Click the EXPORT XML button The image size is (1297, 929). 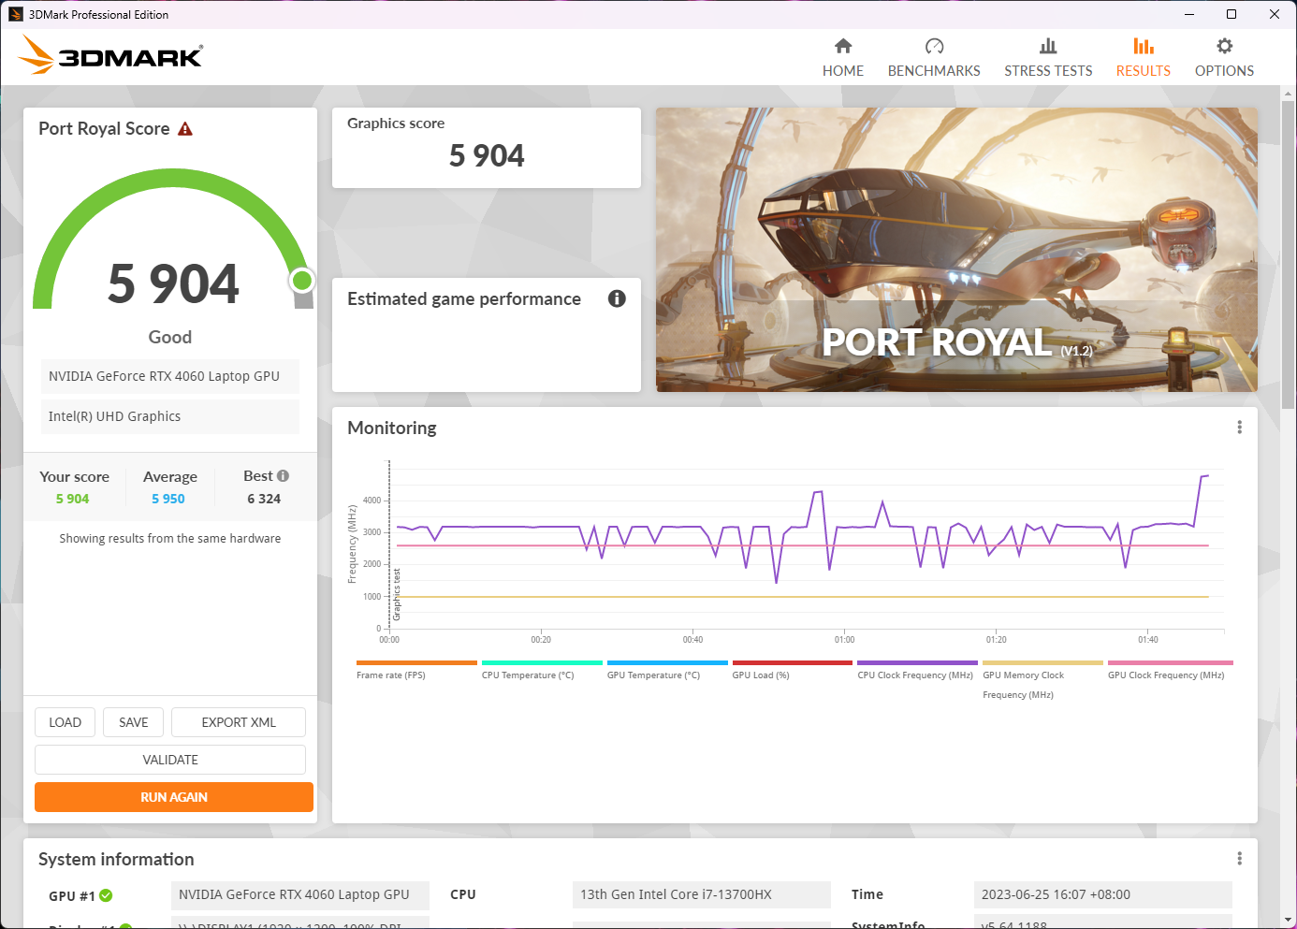click(239, 722)
